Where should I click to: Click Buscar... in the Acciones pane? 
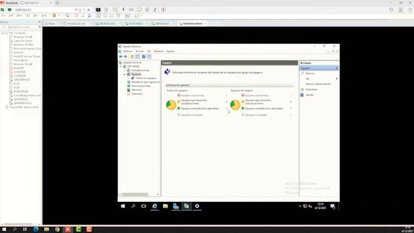310,73
